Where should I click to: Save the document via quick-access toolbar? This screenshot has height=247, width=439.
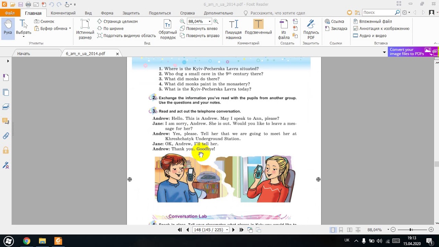click(x=21, y=4)
